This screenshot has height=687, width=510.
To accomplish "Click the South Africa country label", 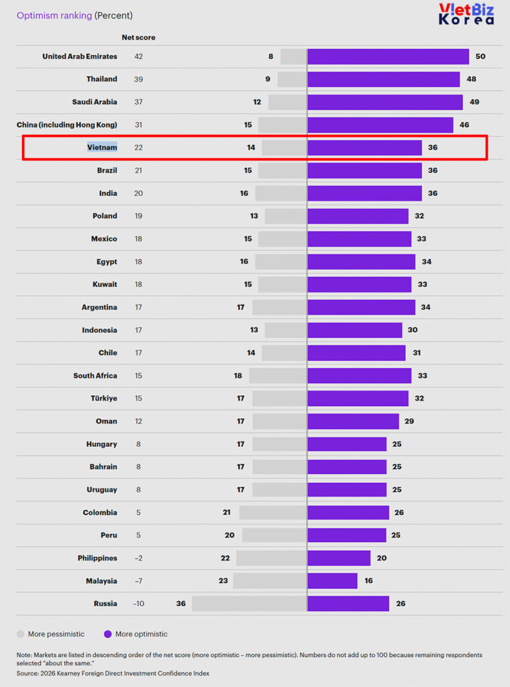I will pos(95,376).
